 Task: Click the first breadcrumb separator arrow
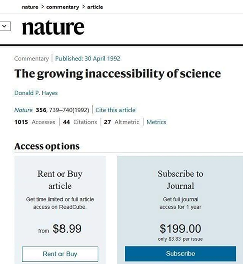click(x=42, y=7)
